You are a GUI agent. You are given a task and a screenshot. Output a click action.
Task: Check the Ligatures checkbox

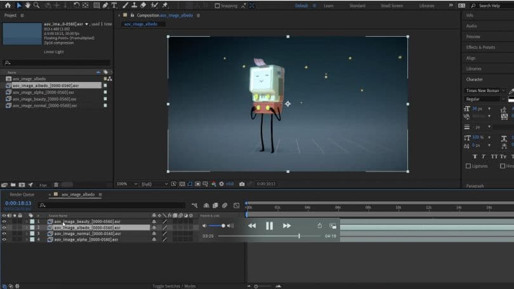click(468, 166)
